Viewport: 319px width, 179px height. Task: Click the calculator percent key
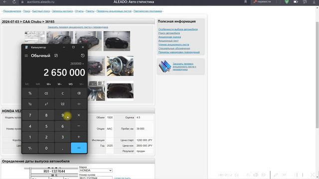click(x=30, y=93)
